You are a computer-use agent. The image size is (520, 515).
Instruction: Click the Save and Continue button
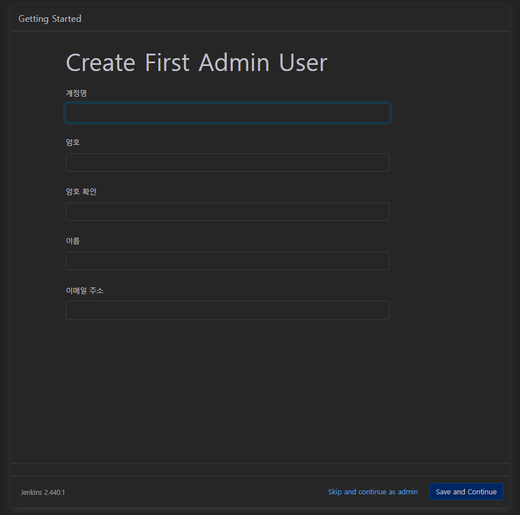[x=466, y=492]
